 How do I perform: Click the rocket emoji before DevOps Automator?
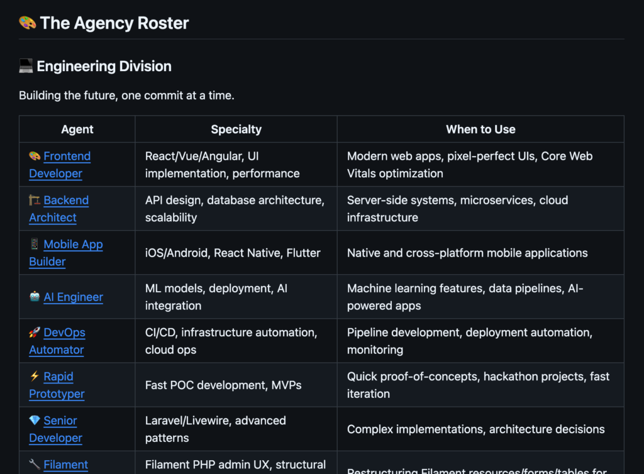click(x=35, y=333)
